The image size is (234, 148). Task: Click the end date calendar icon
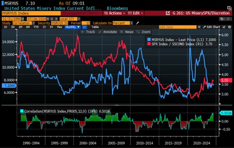[x=48, y=19]
